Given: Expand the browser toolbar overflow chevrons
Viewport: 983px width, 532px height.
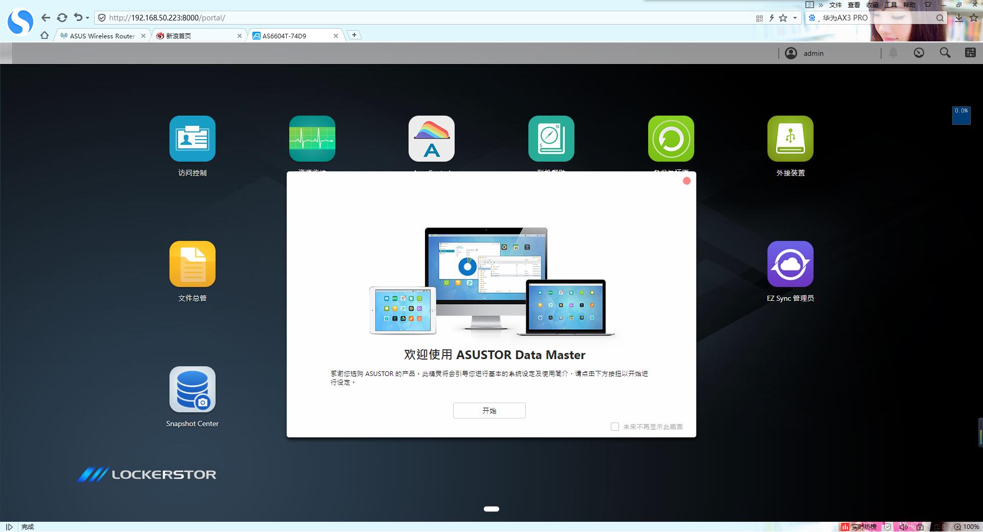Looking at the screenshot, I should coord(821,5).
